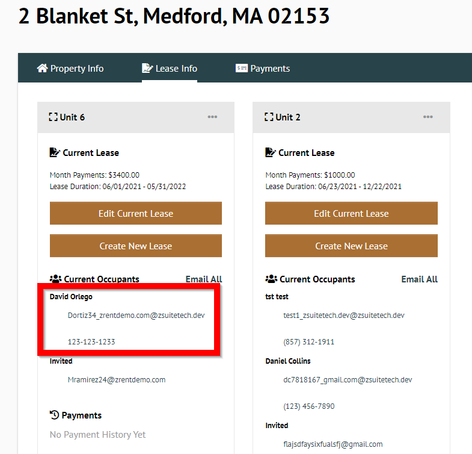Click the expand brackets icon for Unit 2
The height and width of the screenshot is (454, 472).
[x=269, y=117]
